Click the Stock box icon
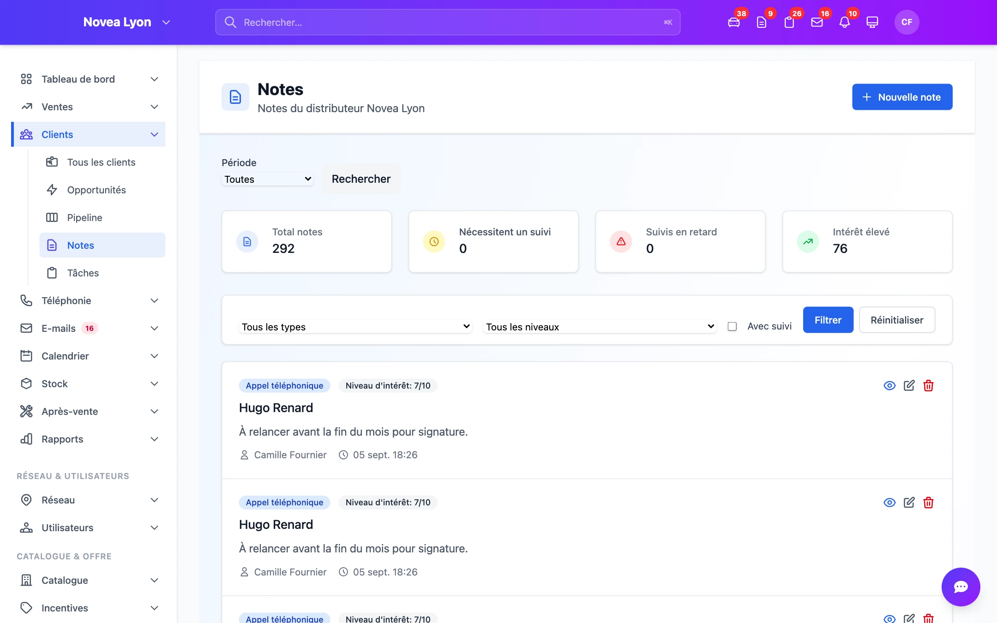The width and height of the screenshot is (997, 623). (x=26, y=383)
